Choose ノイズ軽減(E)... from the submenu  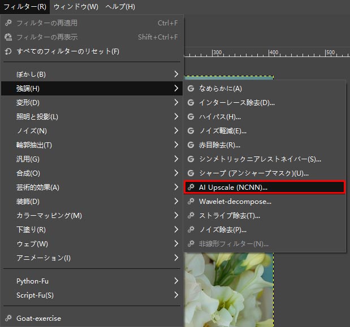[223, 131]
